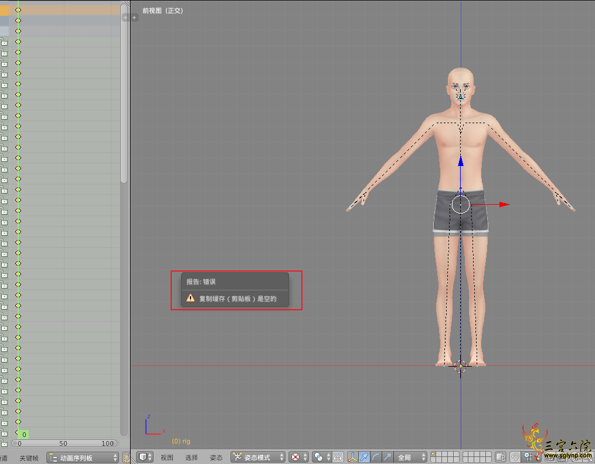Click the 前视图 (正交) view label
The image size is (595, 464).
(163, 11)
